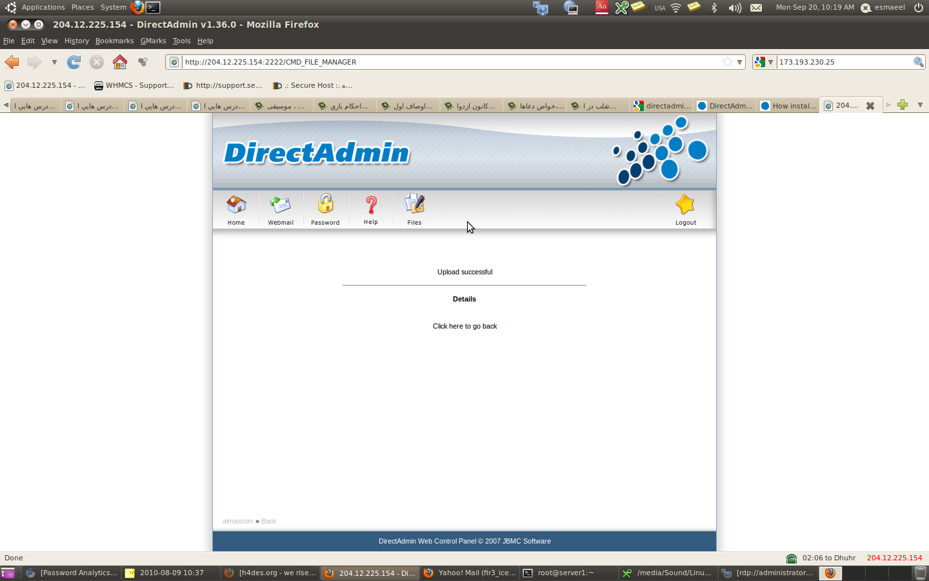Open the Places menu
This screenshot has height=581, width=929.
83,7
